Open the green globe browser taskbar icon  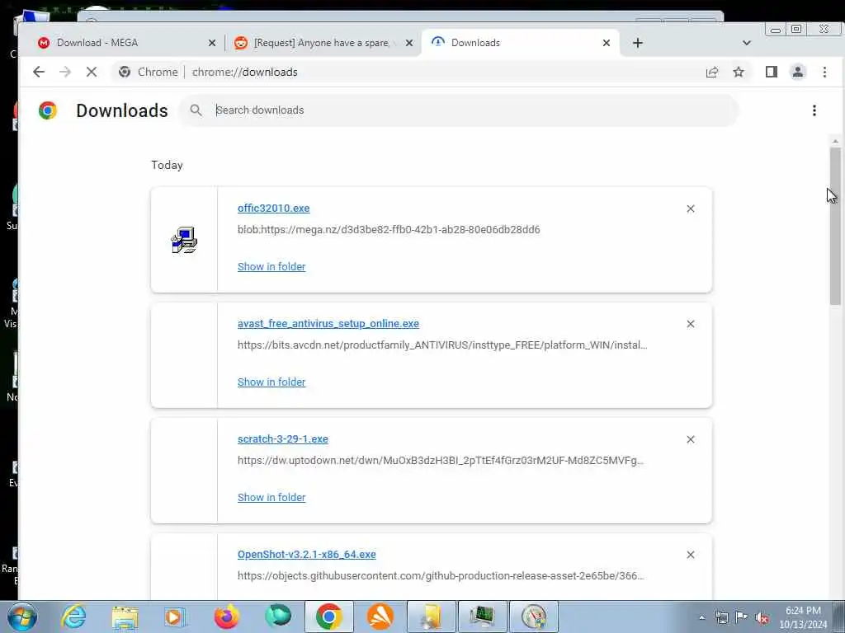[x=277, y=617]
